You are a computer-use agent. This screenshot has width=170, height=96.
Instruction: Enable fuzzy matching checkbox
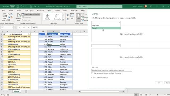[92, 73]
